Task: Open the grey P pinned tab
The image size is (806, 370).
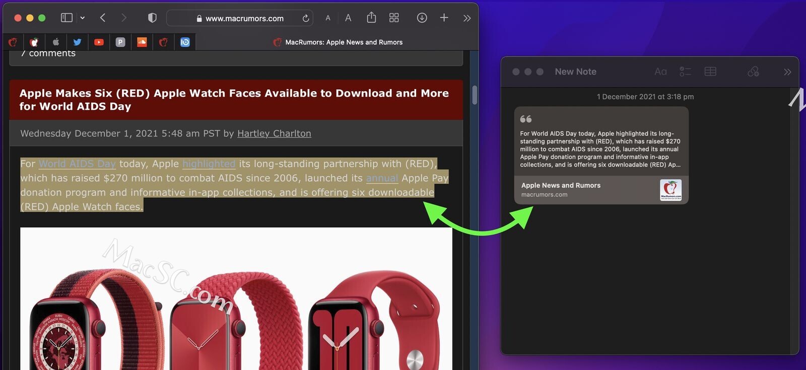Action: (120, 42)
